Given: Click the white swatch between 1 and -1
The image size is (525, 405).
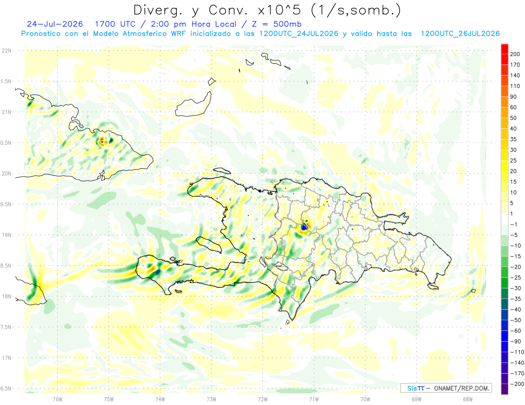Looking at the screenshot, I should [x=504, y=219].
